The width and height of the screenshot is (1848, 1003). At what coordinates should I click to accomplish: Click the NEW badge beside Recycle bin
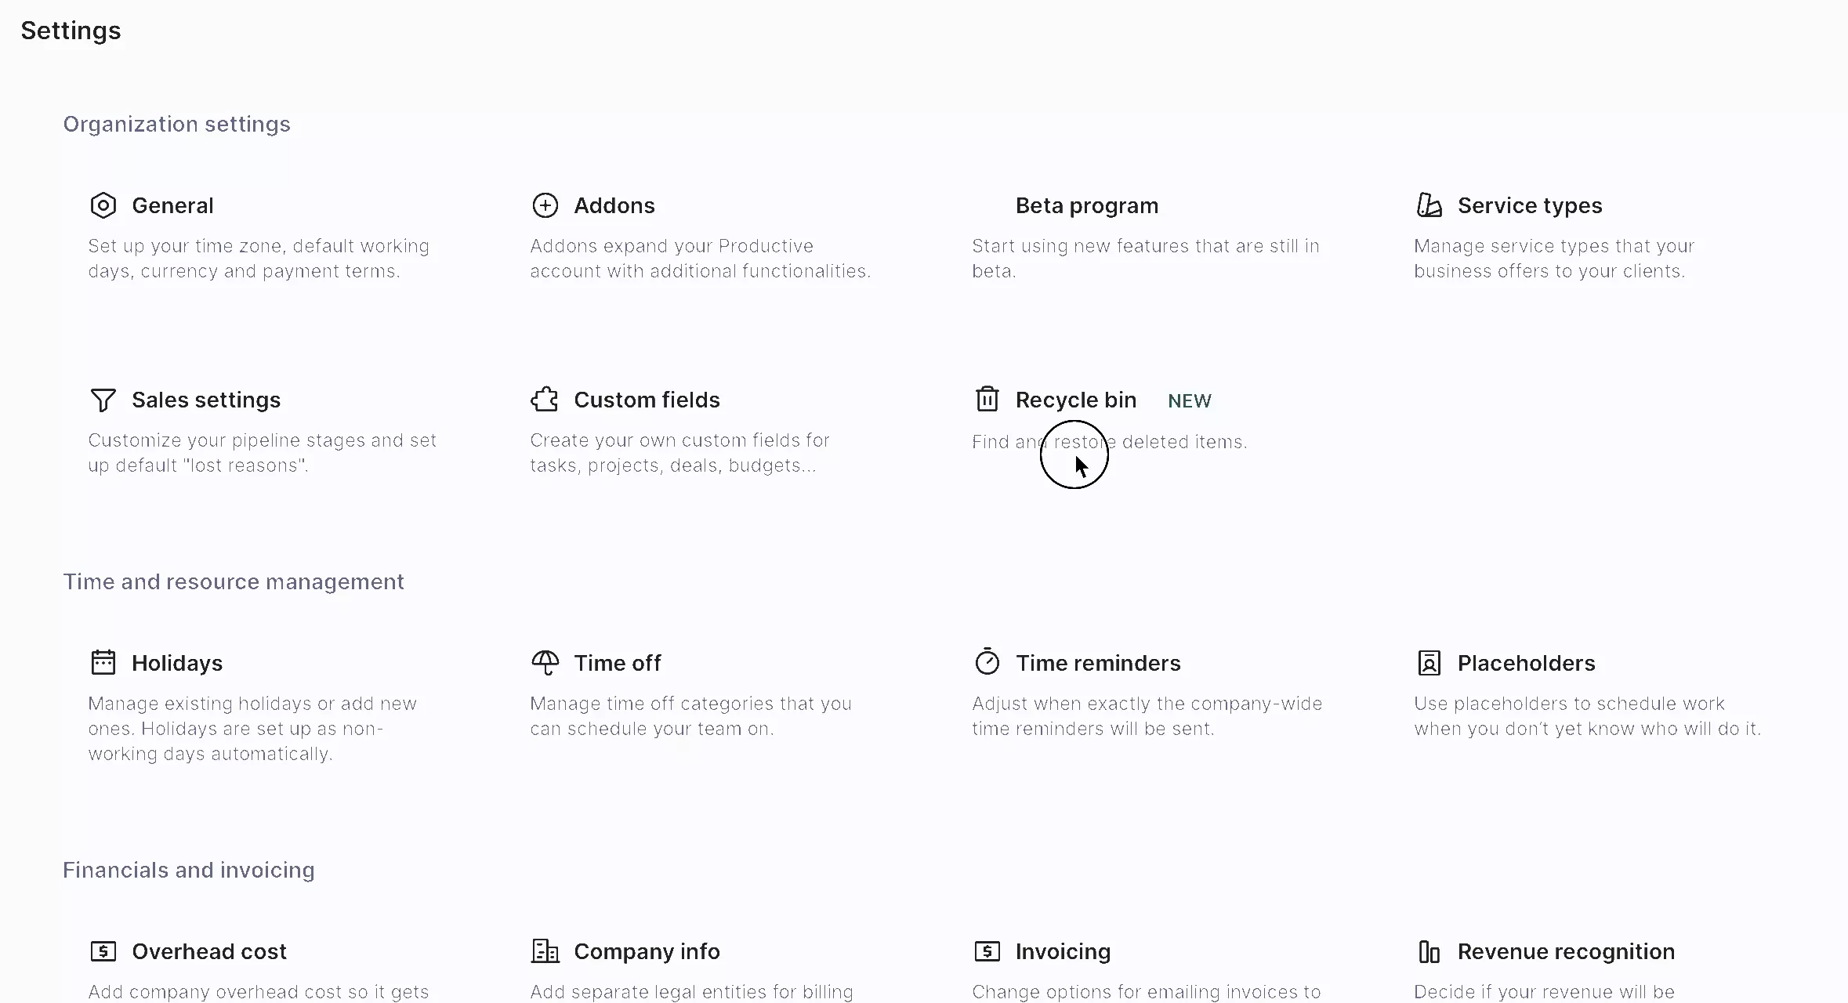(1190, 401)
